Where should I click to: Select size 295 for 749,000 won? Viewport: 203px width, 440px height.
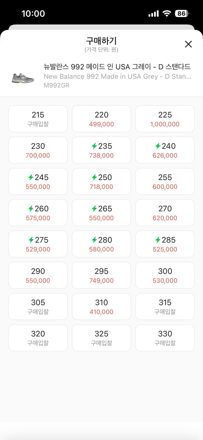click(x=101, y=275)
